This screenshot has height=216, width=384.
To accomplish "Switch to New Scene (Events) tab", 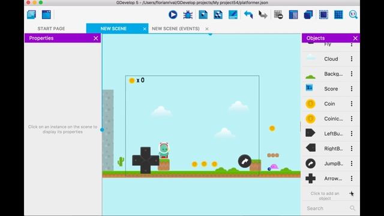I will pyautogui.click(x=176, y=29).
